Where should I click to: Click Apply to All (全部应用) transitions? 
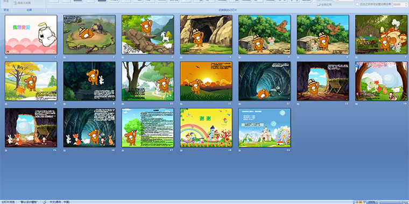(323, 4)
